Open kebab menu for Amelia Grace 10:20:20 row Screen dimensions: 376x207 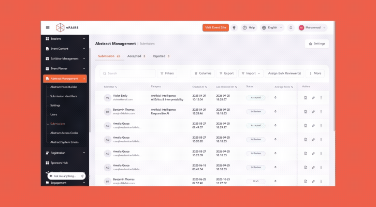[x=321, y=139]
